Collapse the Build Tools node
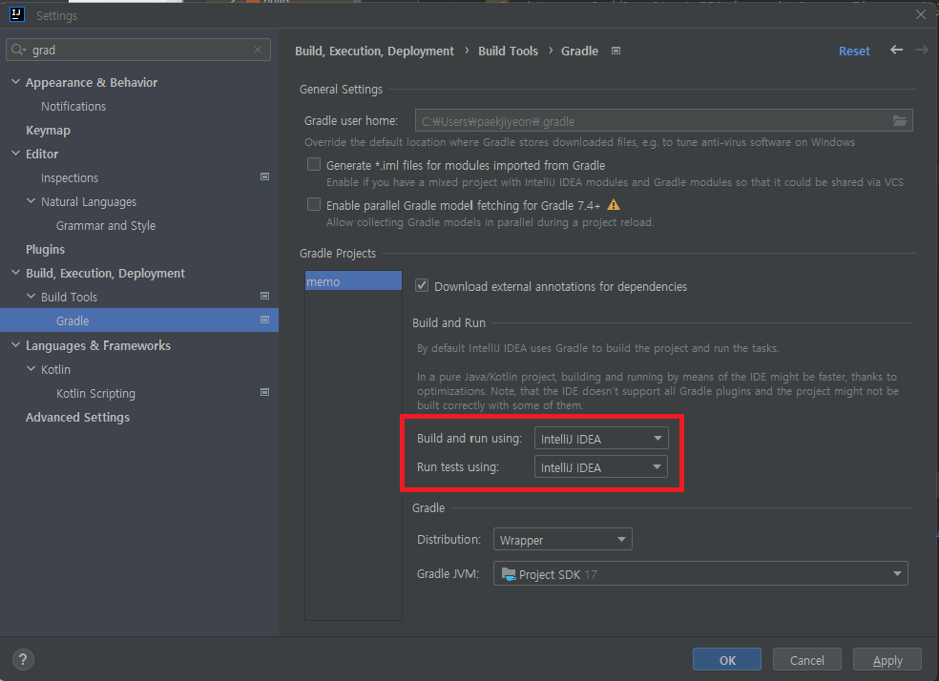The height and width of the screenshot is (681, 939). point(31,297)
